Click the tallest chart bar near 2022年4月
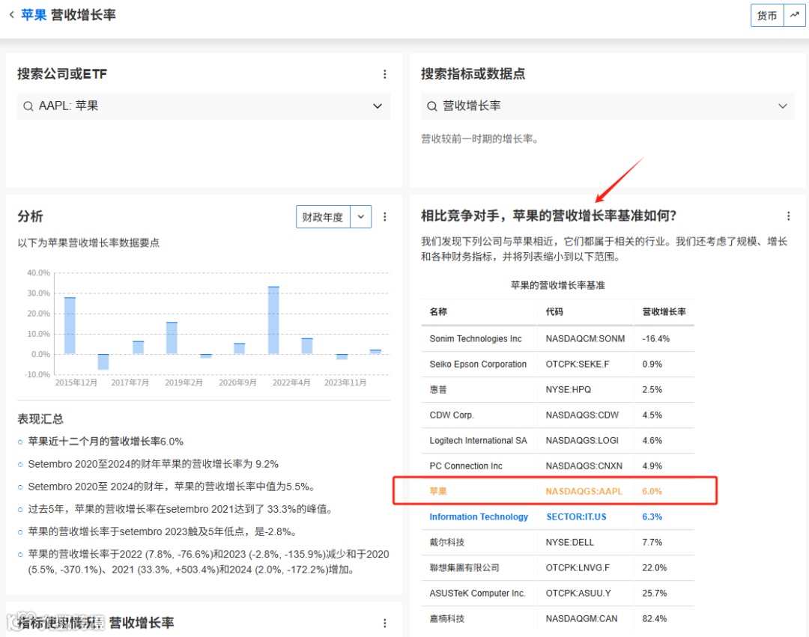The image size is (809, 637). click(273, 320)
